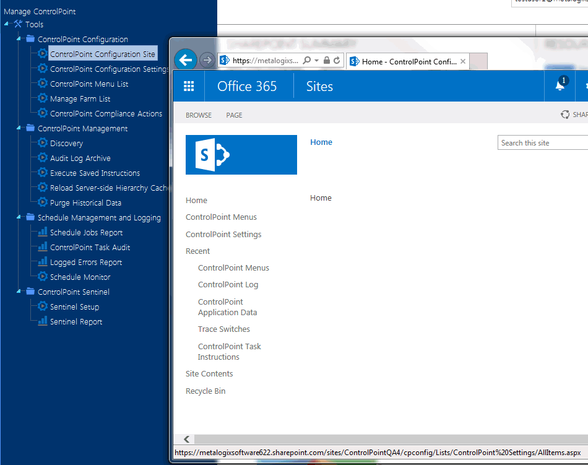Image resolution: width=588 pixels, height=465 pixels.
Task: Open the address bar search dropdown
Action: coord(316,61)
